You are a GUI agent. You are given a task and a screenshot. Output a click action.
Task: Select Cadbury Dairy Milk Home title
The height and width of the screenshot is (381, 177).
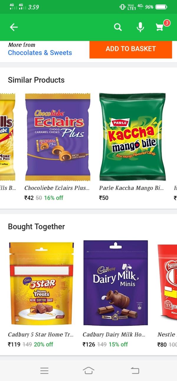[114, 335]
